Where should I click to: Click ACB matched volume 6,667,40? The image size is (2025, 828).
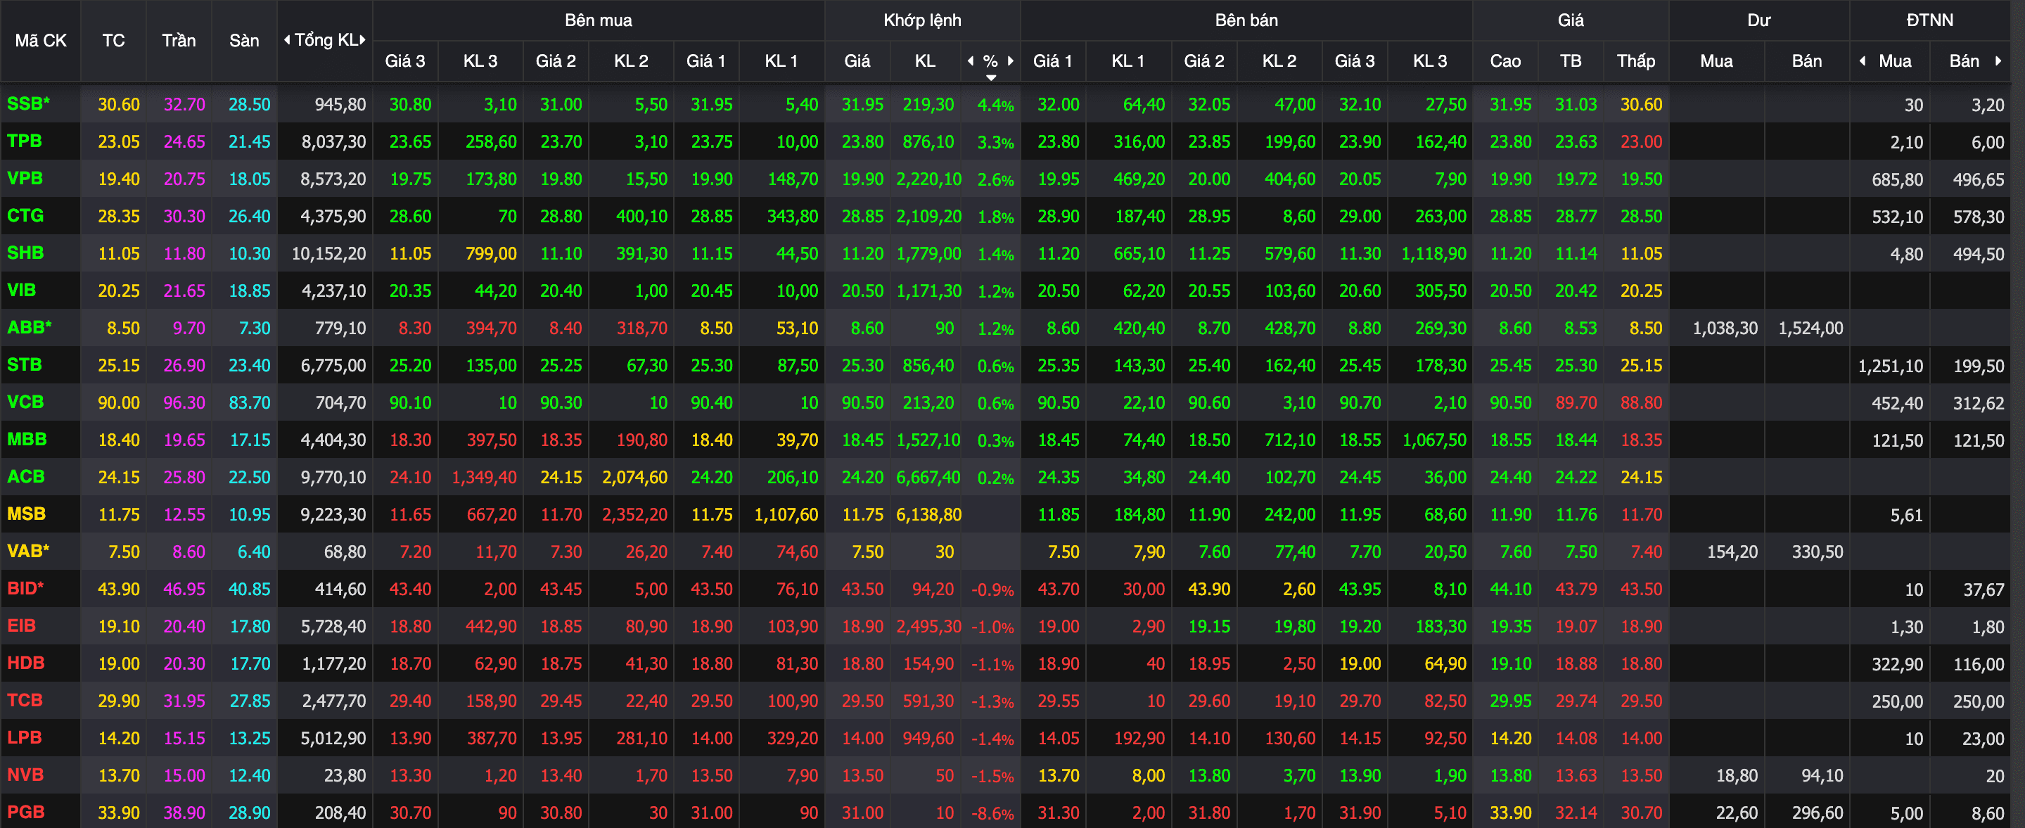coord(928,477)
